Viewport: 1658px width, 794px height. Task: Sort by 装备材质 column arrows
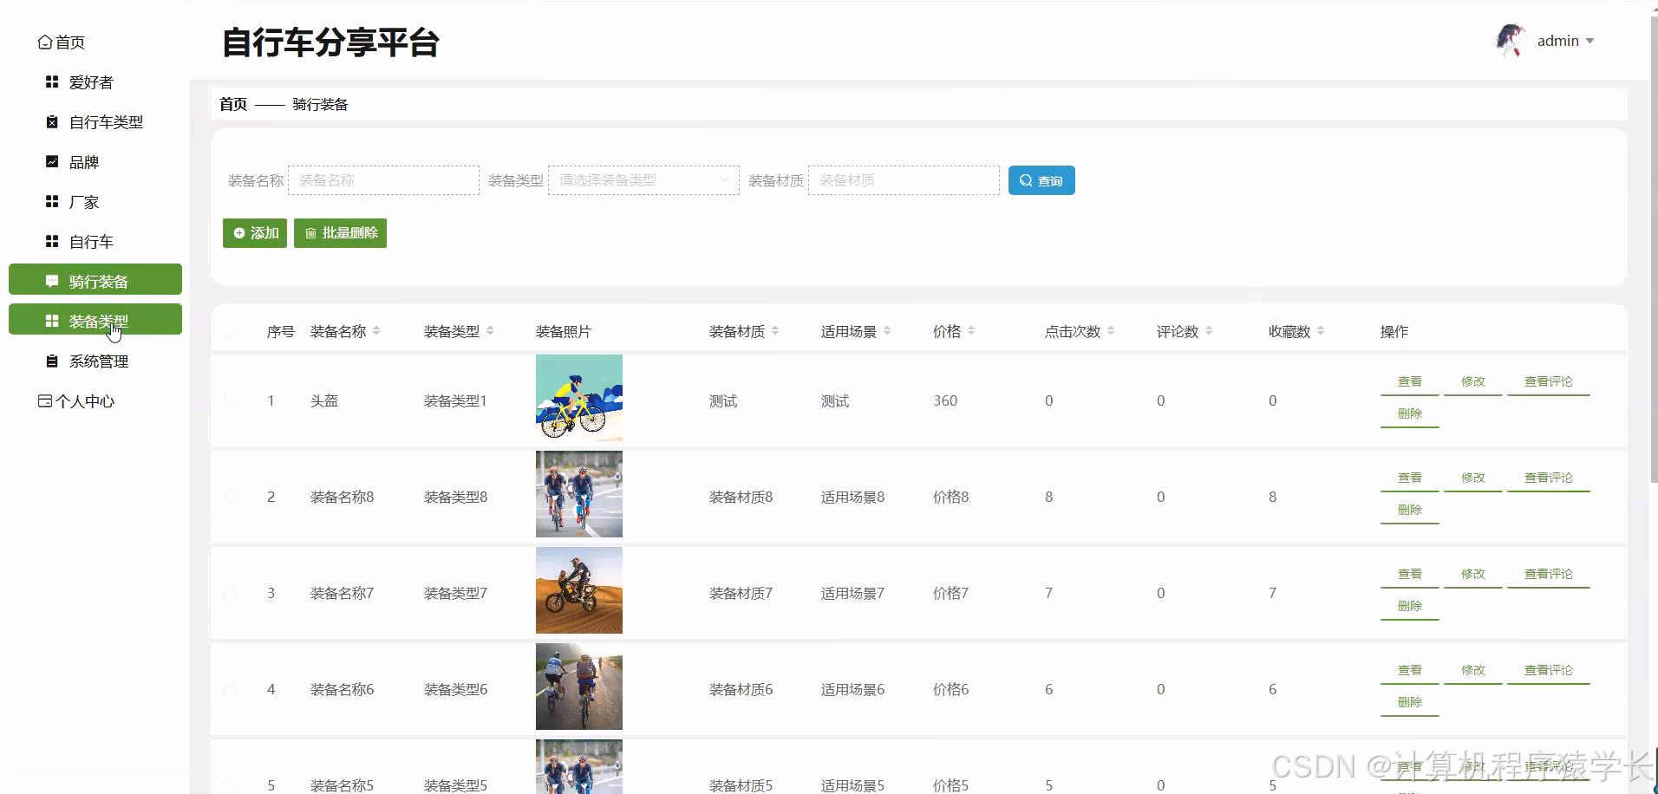(x=775, y=331)
